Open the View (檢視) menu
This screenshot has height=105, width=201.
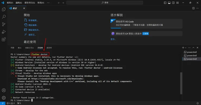(41, 3)
